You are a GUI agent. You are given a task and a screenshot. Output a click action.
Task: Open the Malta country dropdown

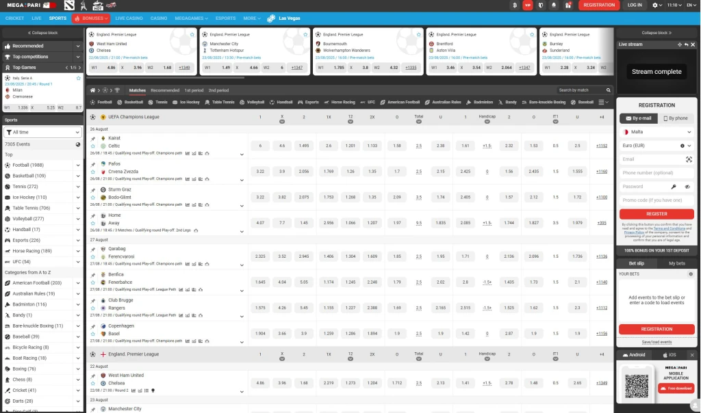coord(657,132)
